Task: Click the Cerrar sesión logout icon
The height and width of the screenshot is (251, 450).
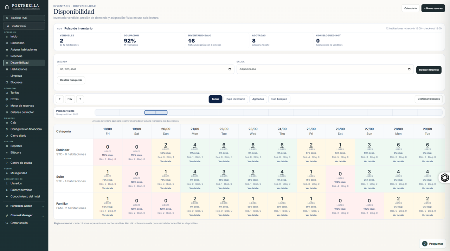Action: tap(7, 223)
